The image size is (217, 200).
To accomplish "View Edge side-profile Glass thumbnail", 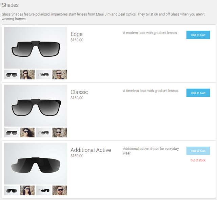I will pyautogui.click(x=43, y=74).
